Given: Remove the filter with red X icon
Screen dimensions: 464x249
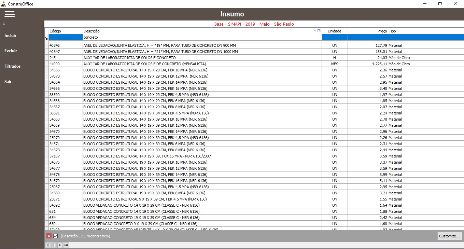Looking at the screenshot, I should coord(49,236).
